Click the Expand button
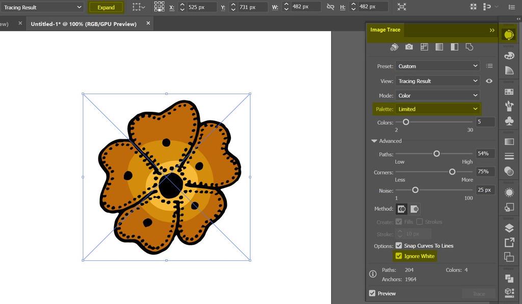Image resolution: width=522 pixels, height=304 pixels. pyautogui.click(x=106, y=7)
